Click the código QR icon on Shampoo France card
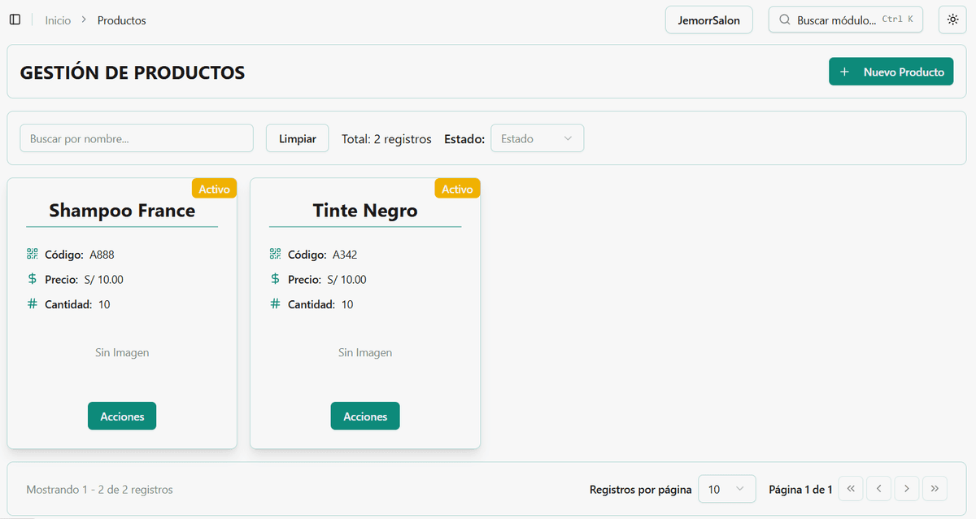The height and width of the screenshot is (519, 976). (x=33, y=254)
